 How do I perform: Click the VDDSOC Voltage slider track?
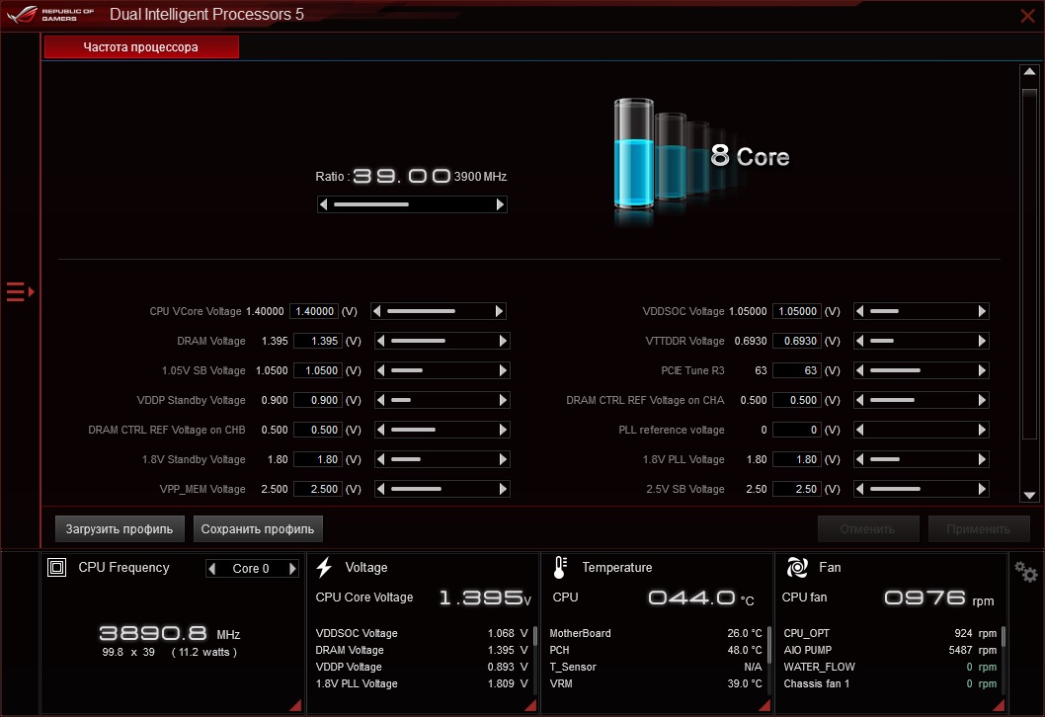(x=921, y=311)
